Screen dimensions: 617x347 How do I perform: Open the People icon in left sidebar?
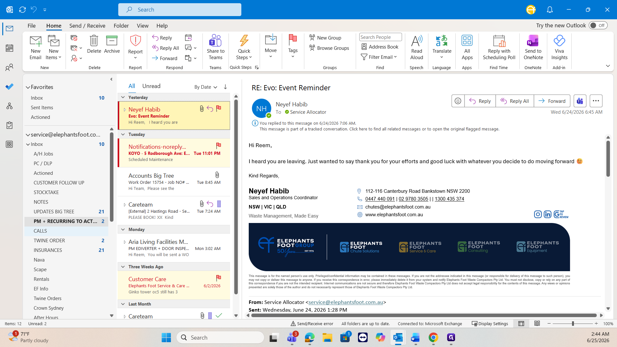click(x=10, y=67)
